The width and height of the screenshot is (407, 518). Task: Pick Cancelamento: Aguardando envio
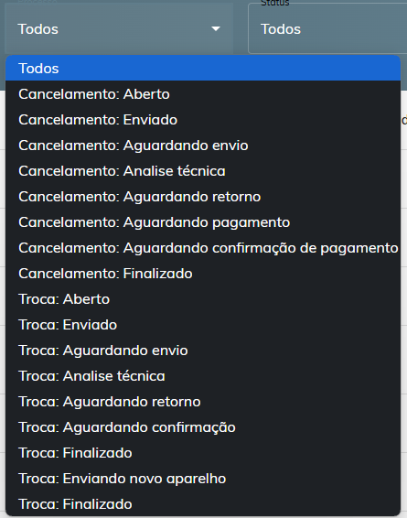[203, 146]
